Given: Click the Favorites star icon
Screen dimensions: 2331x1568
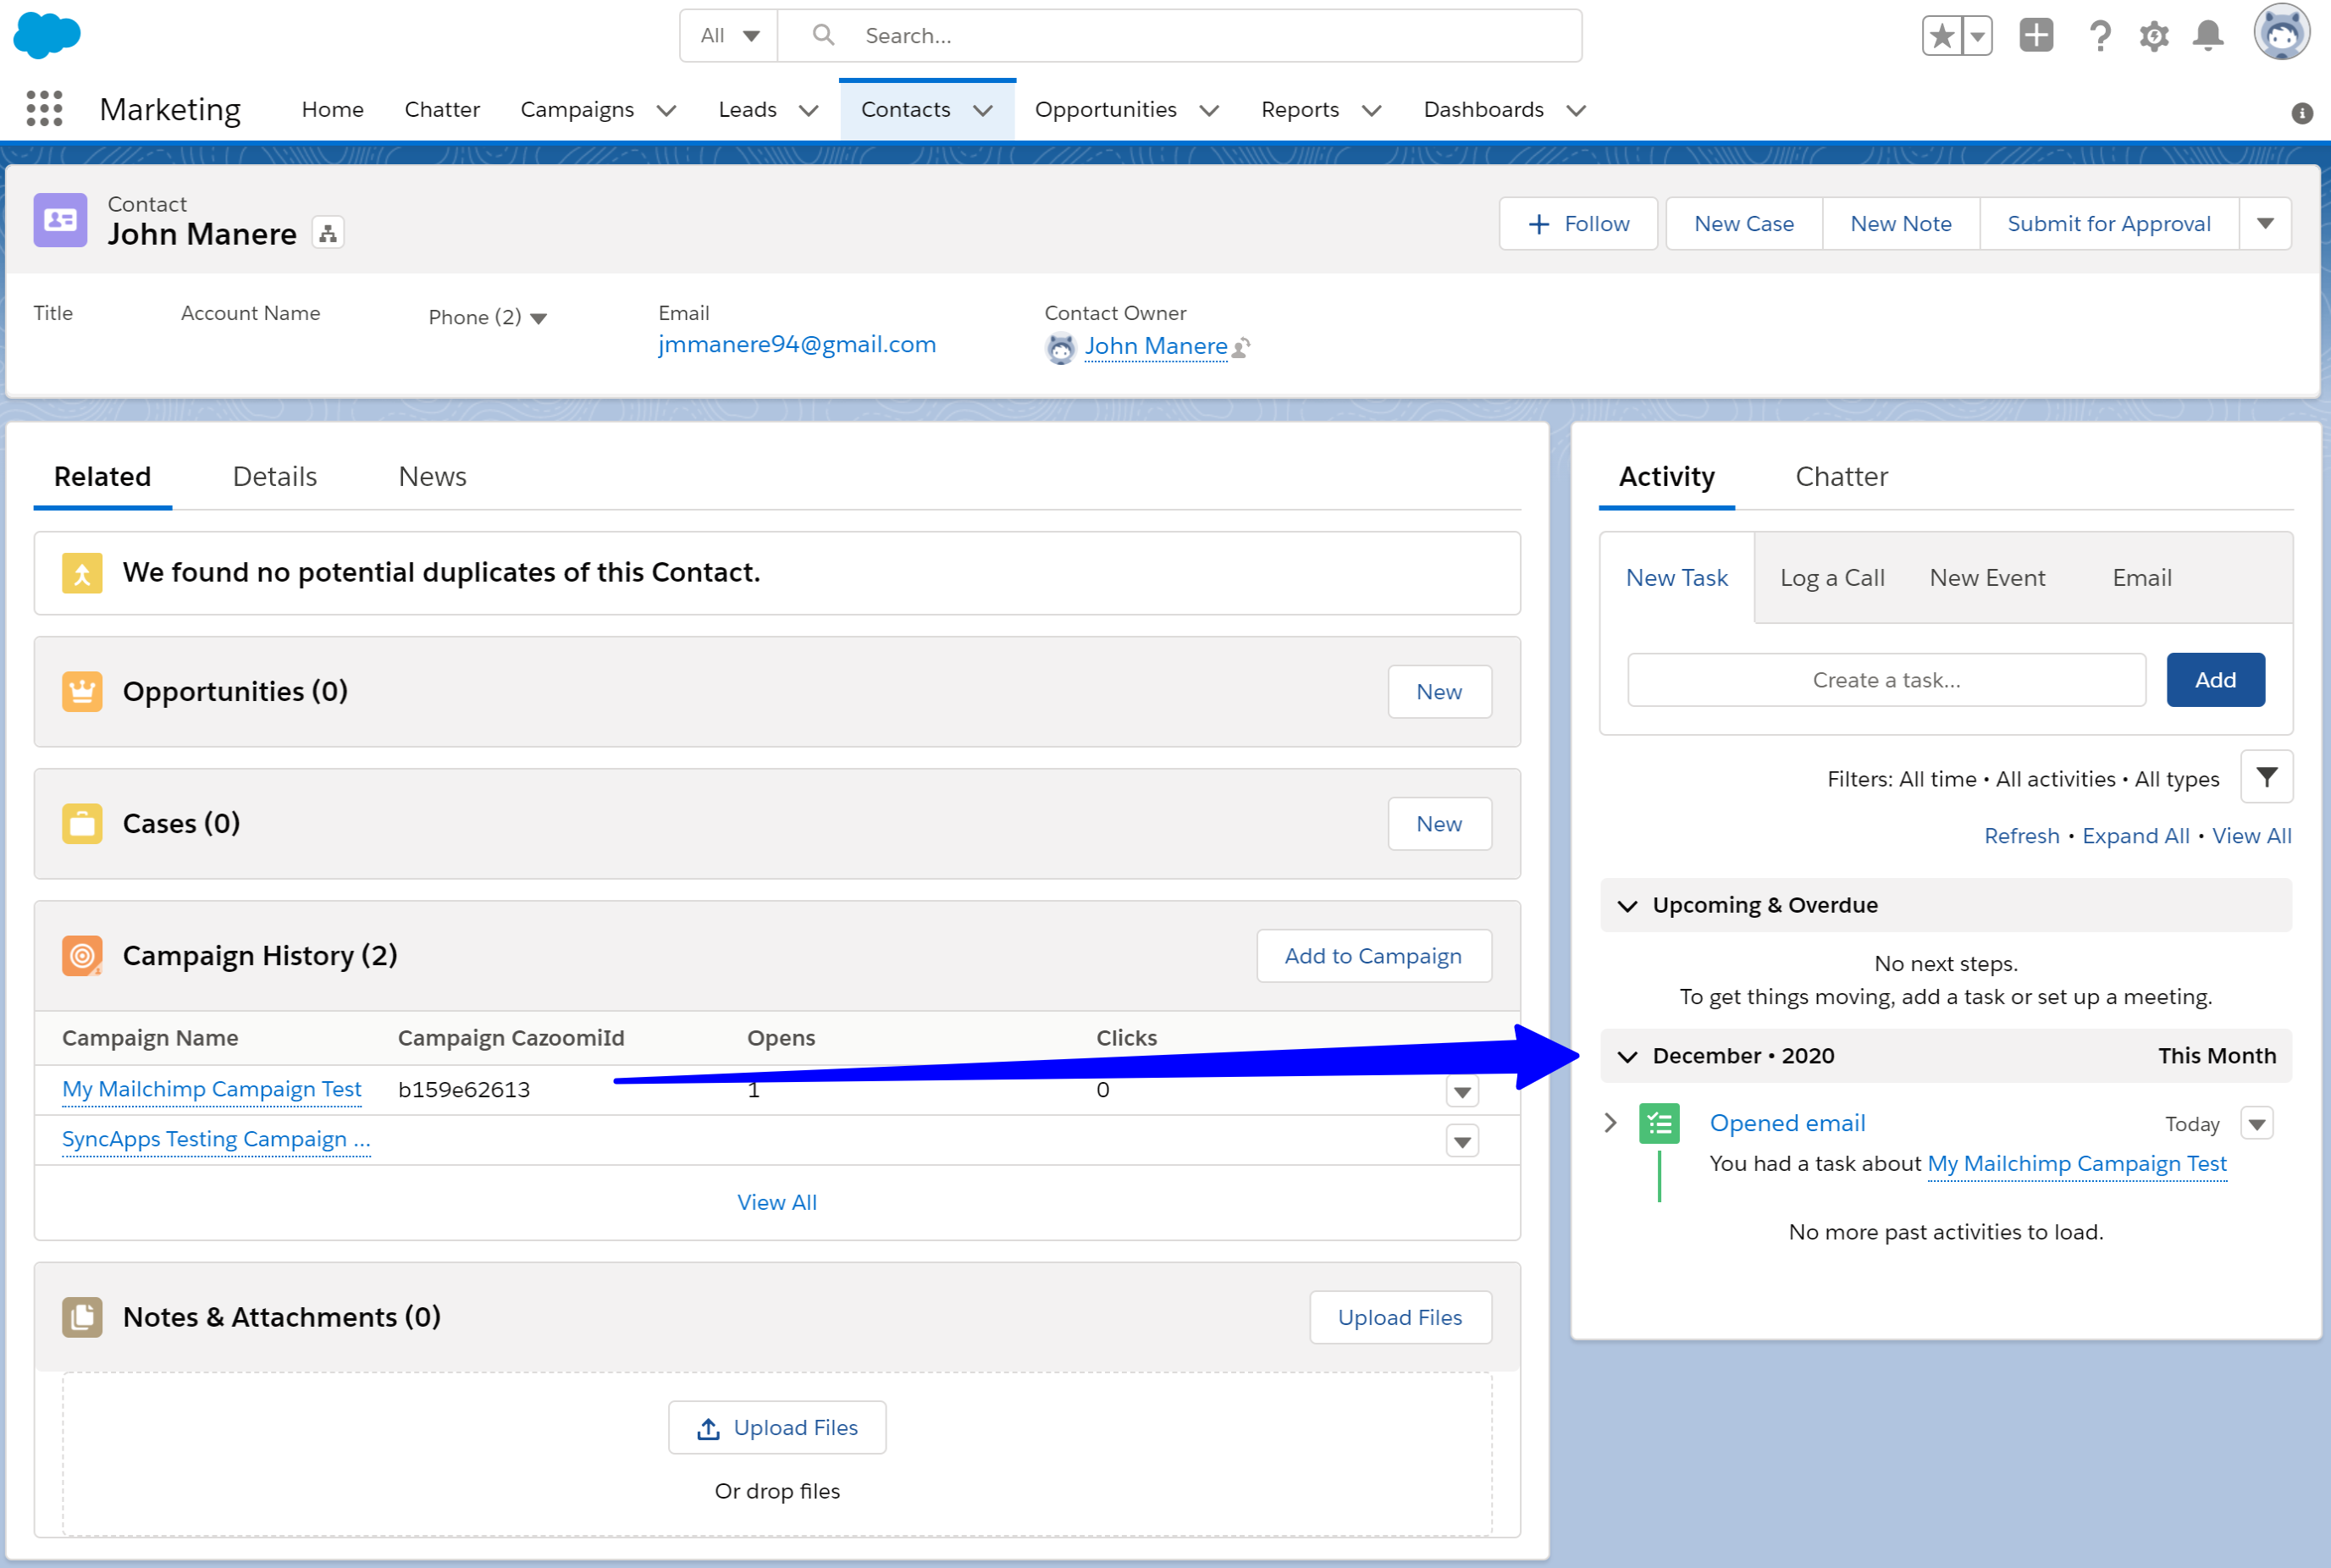Looking at the screenshot, I should pos(1941,36).
